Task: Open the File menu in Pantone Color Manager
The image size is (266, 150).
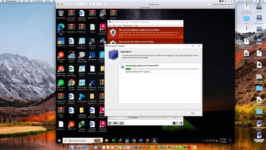Action: pyautogui.click(x=110, y=26)
